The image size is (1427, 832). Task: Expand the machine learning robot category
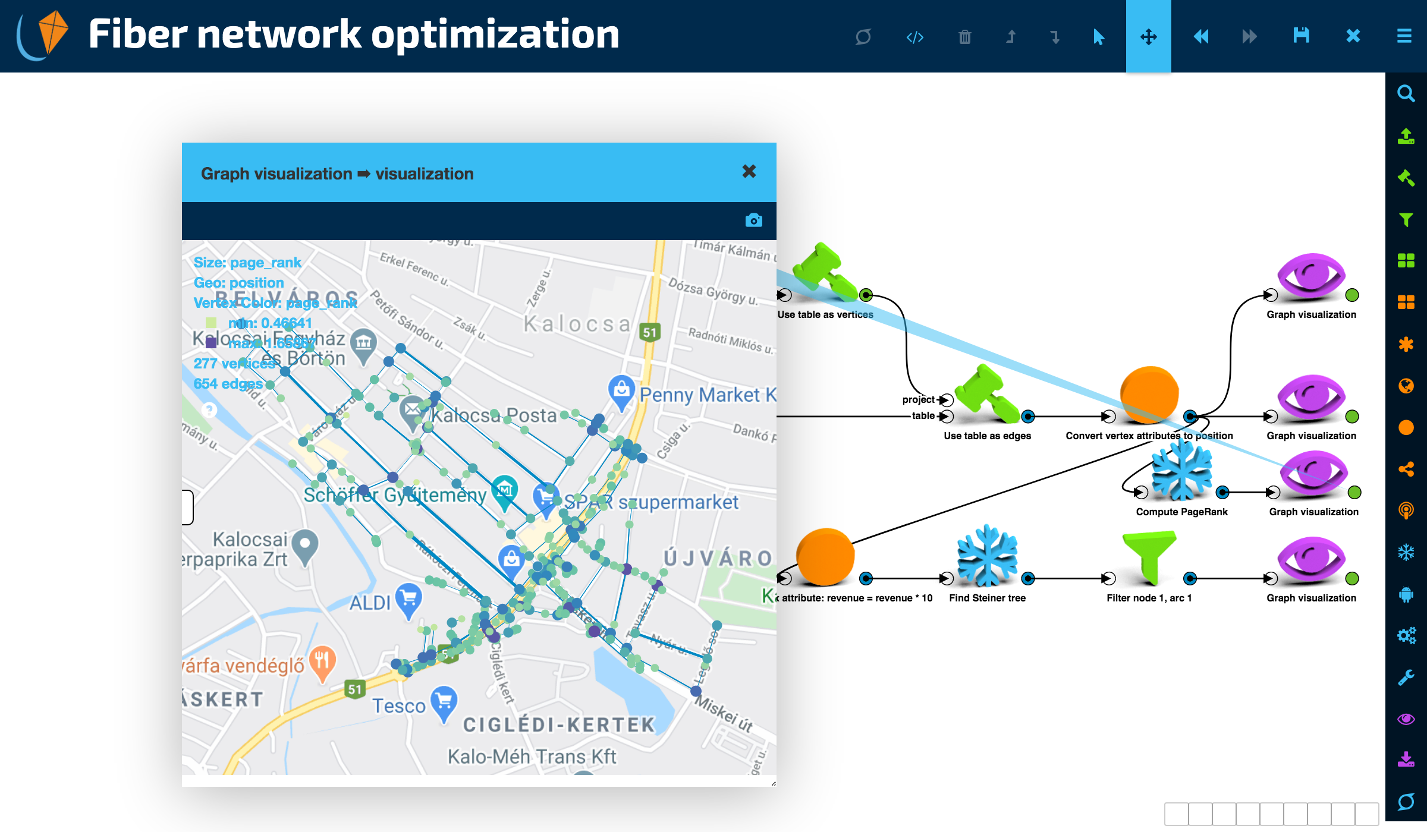click(x=1406, y=594)
